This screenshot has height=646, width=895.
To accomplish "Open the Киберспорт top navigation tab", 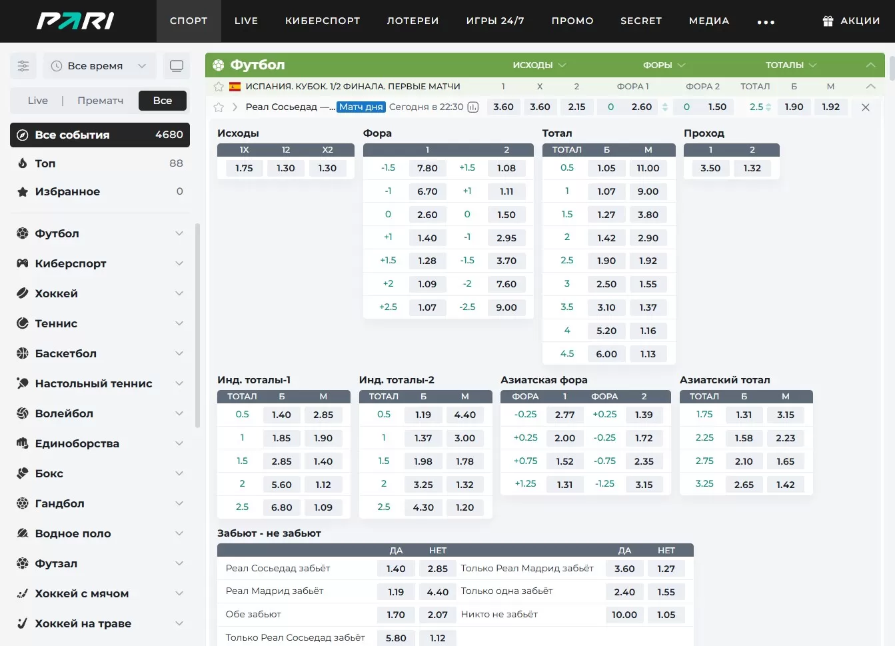I will click(x=323, y=21).
